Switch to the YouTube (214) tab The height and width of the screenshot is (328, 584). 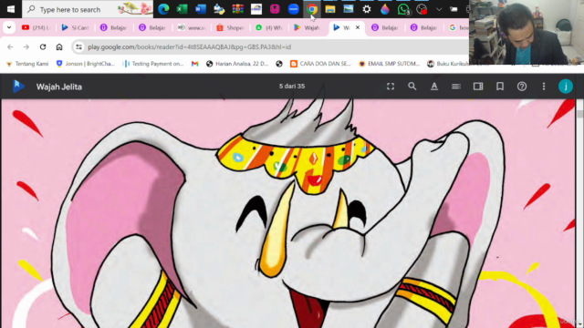(36, 27)
